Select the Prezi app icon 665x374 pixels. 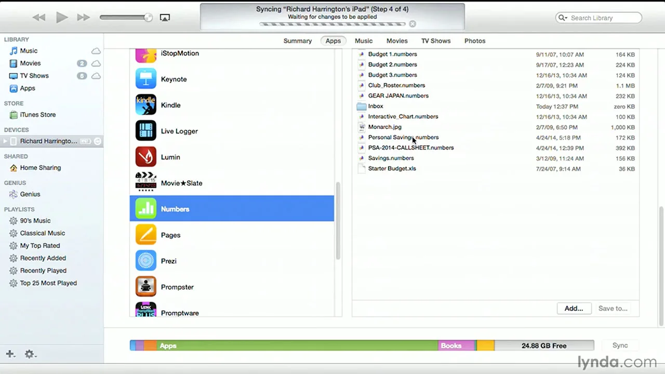click(146, 261)
